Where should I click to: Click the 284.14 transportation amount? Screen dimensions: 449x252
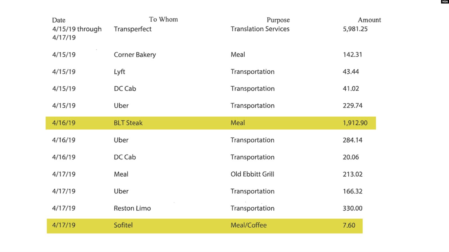(352, 140)
